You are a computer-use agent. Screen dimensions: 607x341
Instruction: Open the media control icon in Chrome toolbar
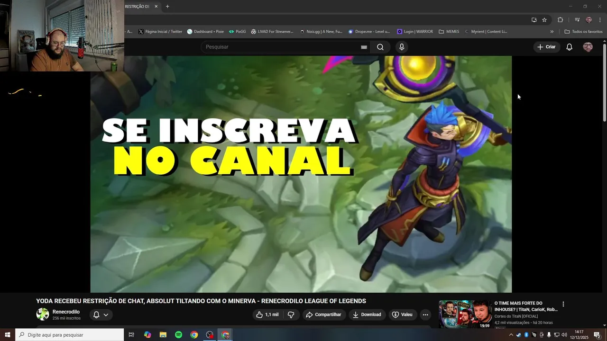pyautogui.click(x=577, y=20)
